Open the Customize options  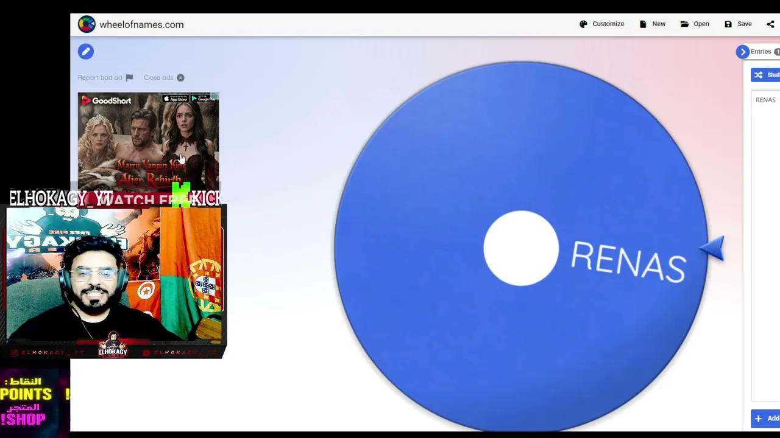pos(601,24)
